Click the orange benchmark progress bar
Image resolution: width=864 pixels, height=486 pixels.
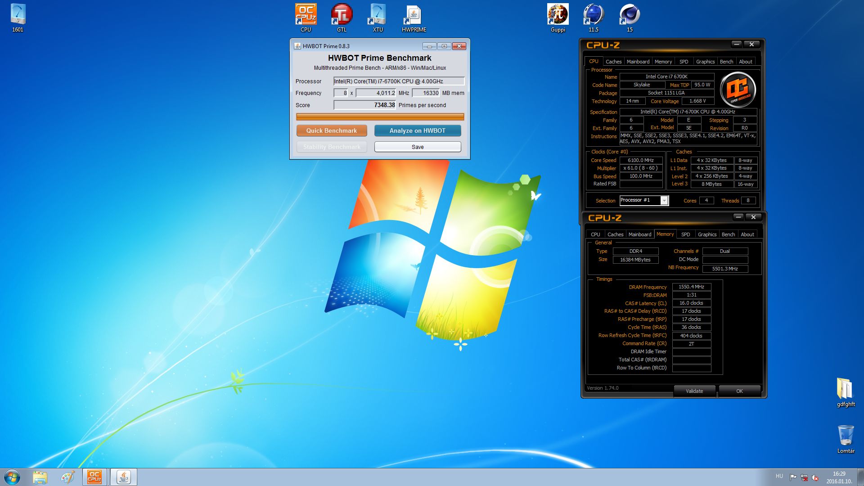click(380, 117)
